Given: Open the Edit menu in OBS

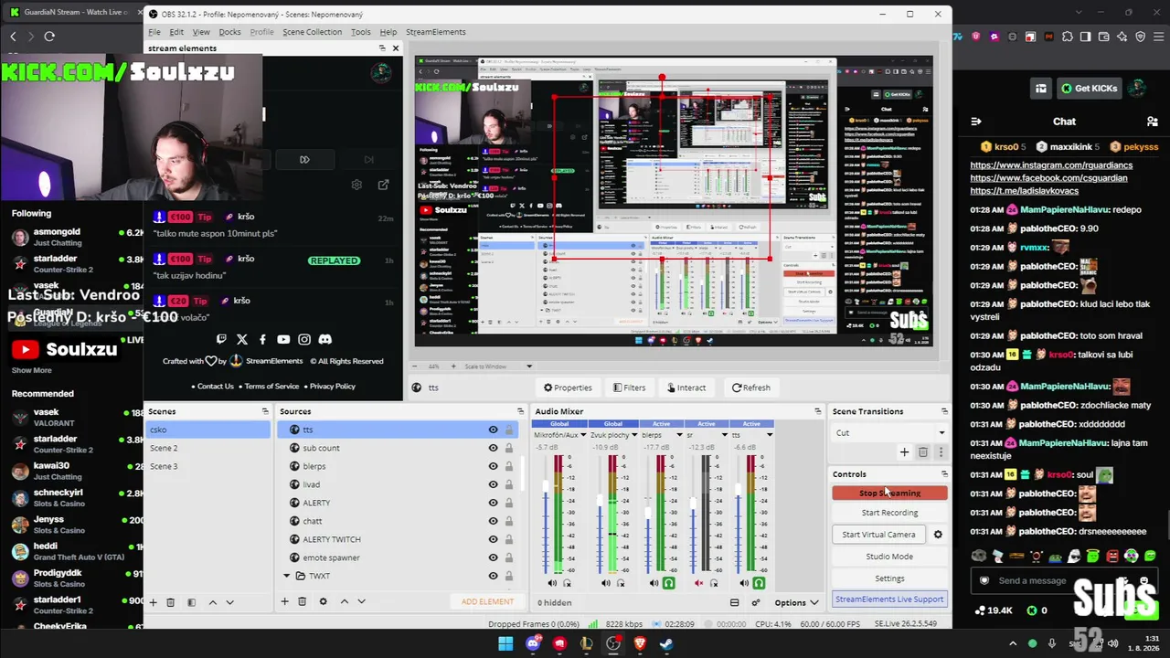Looking at the screenshot, I should click(x=176, y=32).
